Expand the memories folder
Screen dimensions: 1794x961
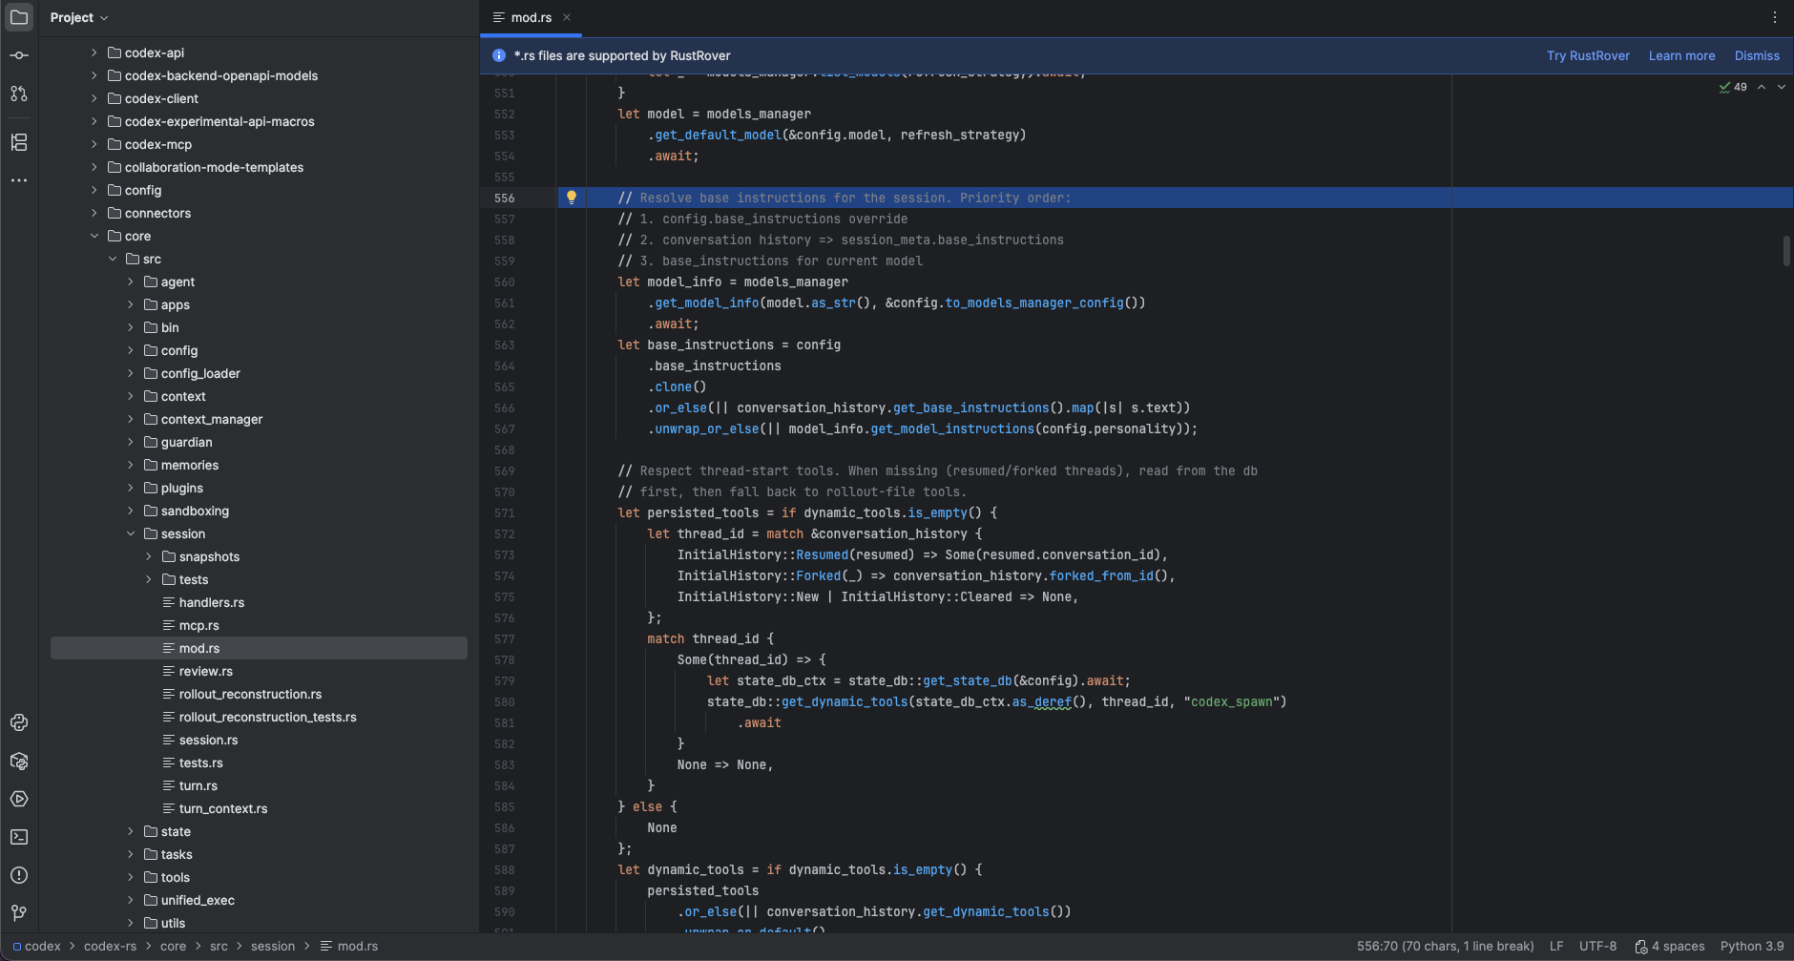(x=130, y=465)
